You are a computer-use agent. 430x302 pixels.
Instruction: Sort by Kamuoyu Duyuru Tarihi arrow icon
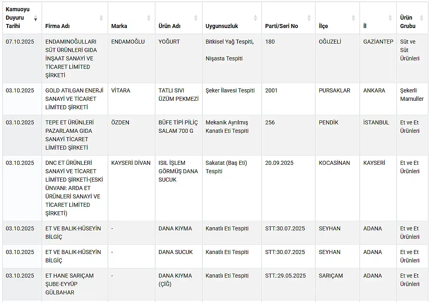35,18
